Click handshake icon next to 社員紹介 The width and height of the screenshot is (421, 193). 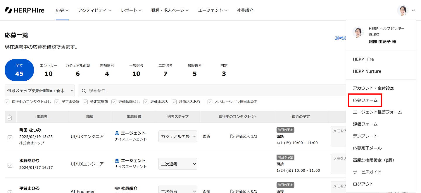point(117,188)
